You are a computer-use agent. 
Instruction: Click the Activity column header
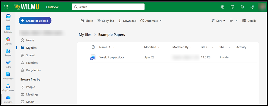241,47
